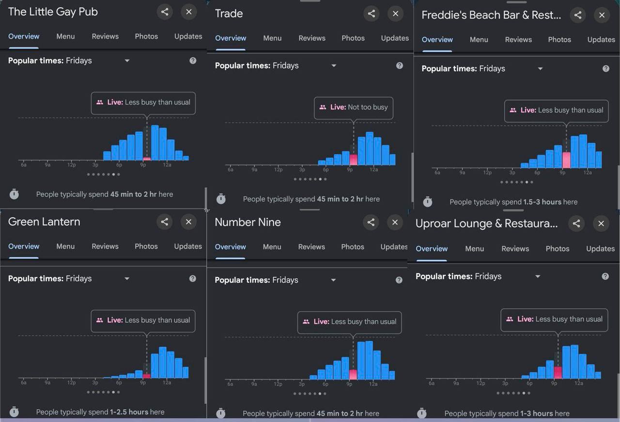Click the live pink bar in Trade chart
The image size is (620, 422).
354,160
